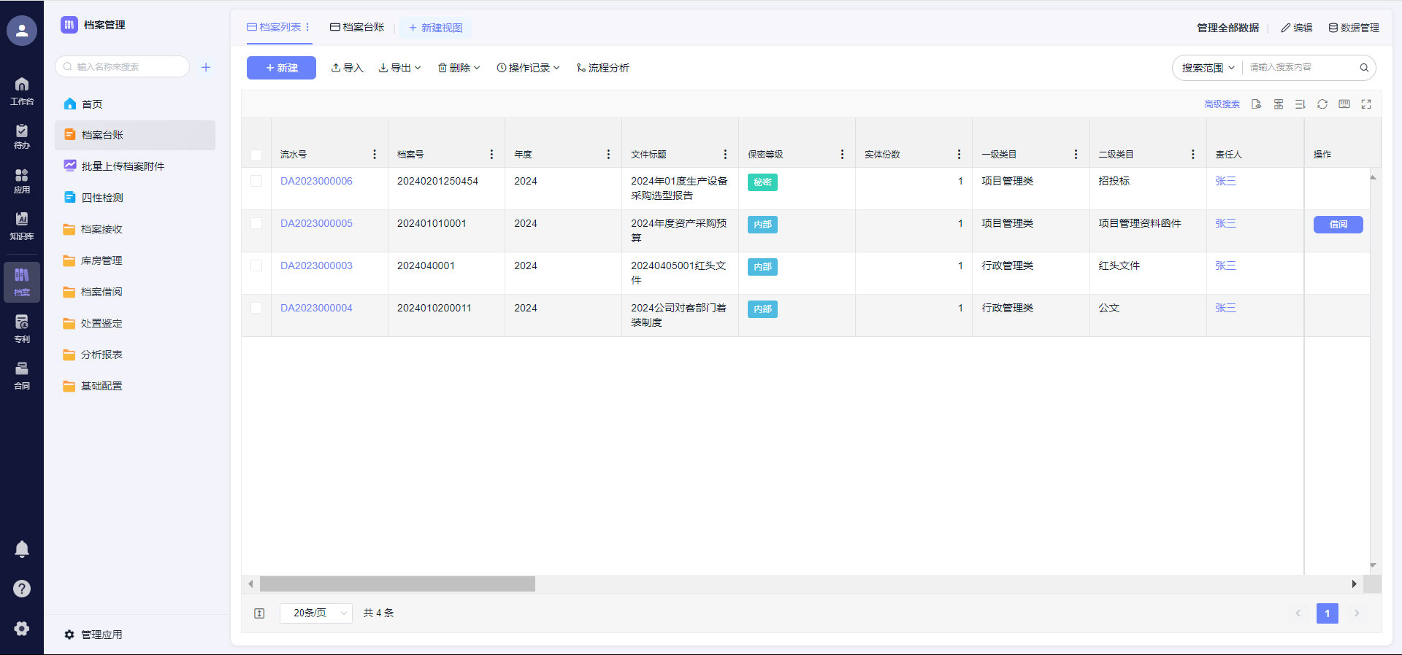The width and height of the screenshot is (1402, 655).
Task: Open the 搜索范围 dropdown
Action: click(1208, 68)
